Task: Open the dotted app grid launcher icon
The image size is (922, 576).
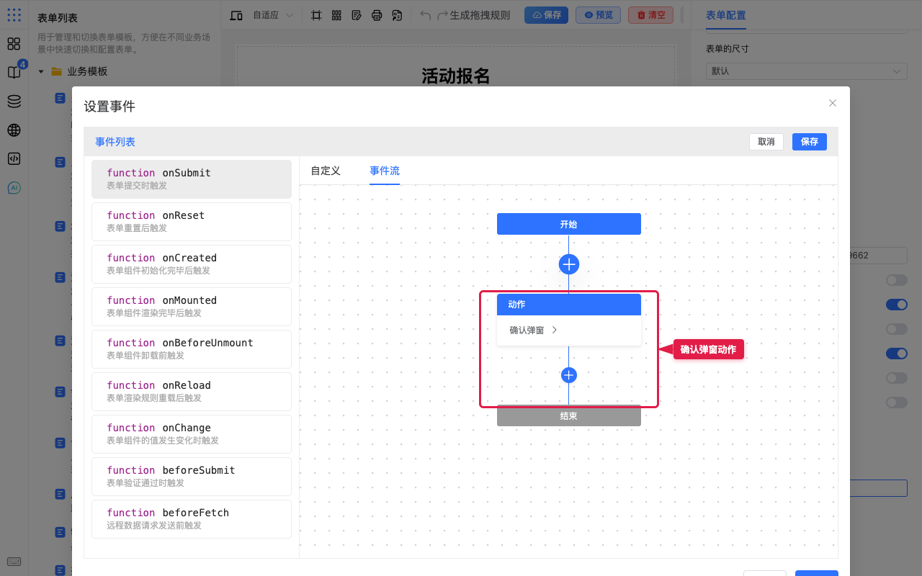Action: 14,14
